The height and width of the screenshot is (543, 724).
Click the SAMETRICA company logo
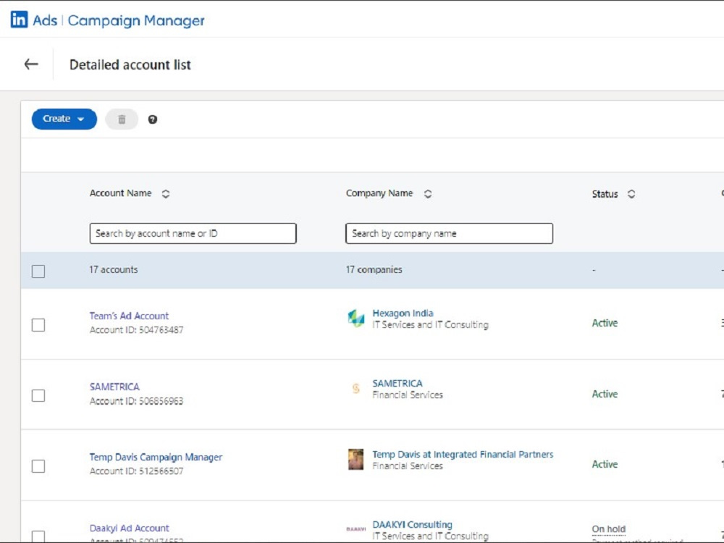click(x=356, y=389)
